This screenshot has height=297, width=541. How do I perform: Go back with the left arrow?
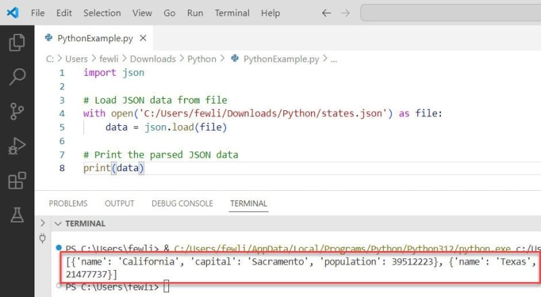click(326, 13)
